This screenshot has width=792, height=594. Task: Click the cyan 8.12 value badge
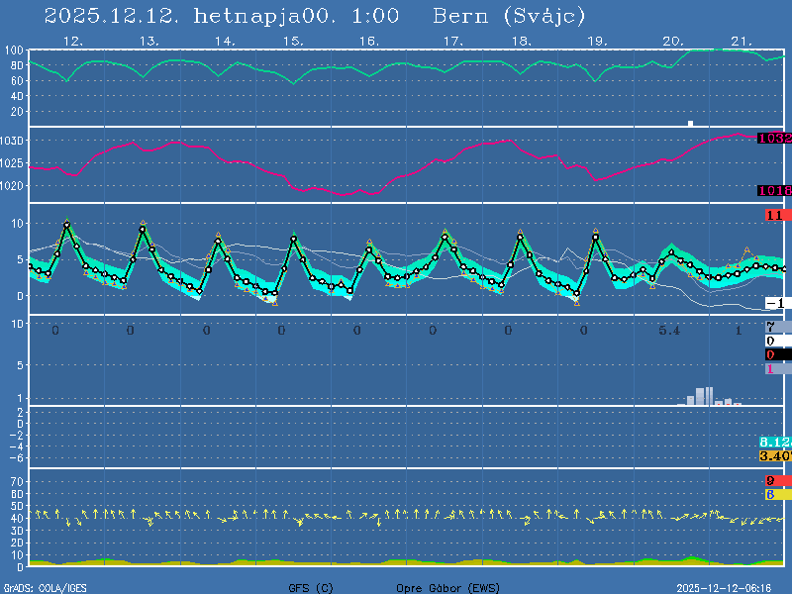click(773, 442)
